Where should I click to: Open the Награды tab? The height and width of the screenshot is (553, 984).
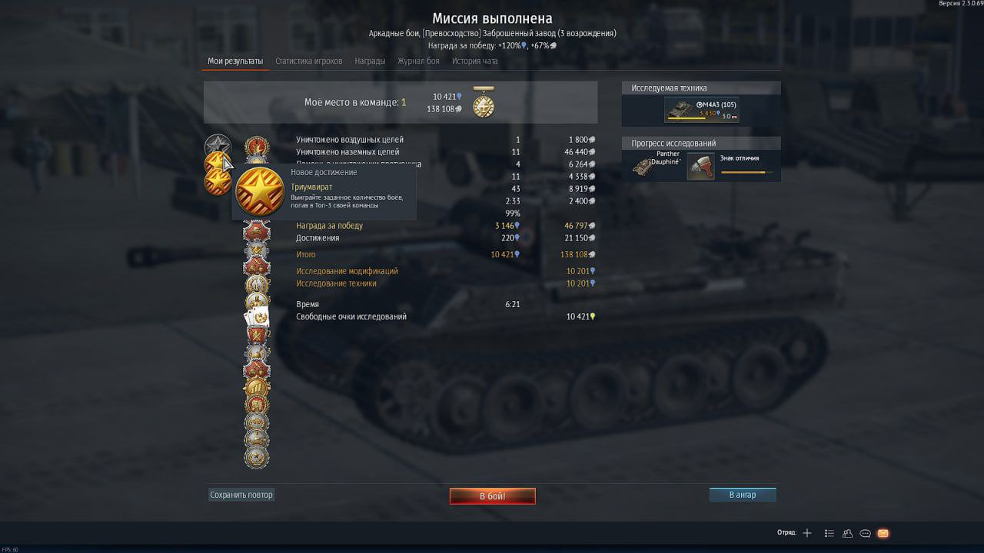pyautogui.click(x=370, y=61)
